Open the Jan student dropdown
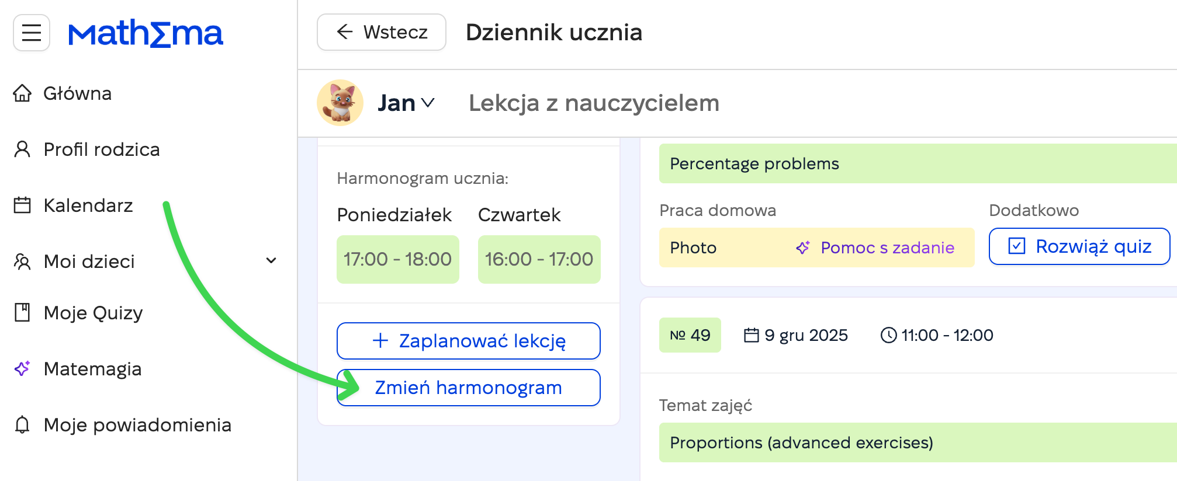The height and width of the screenshot is (481, 1177). (406, 103)
